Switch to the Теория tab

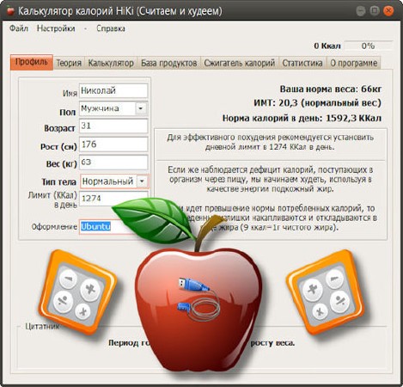69,63
